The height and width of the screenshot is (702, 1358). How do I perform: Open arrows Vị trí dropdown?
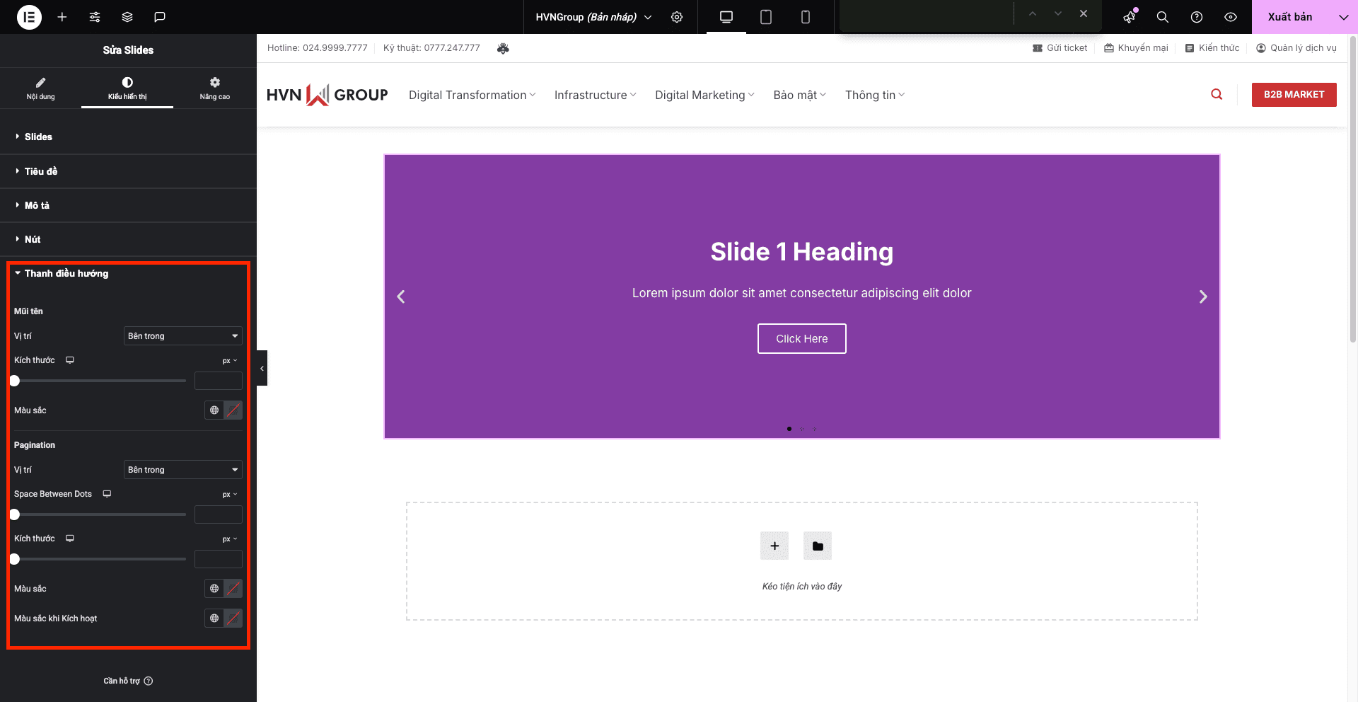tap(182, 336)
